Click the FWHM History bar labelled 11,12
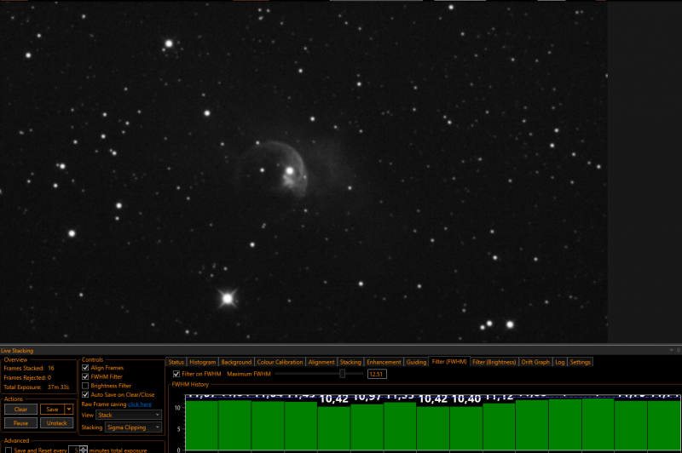This screenshot has width=682, height=453. click(x=499, y=427)
